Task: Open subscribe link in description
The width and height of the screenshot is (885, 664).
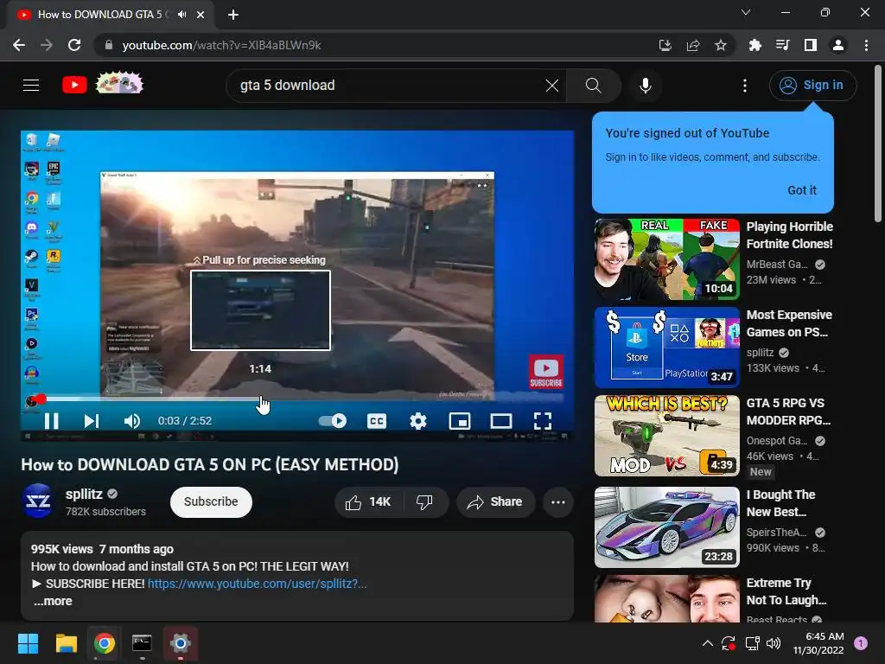Action: [x=257, y=584]
